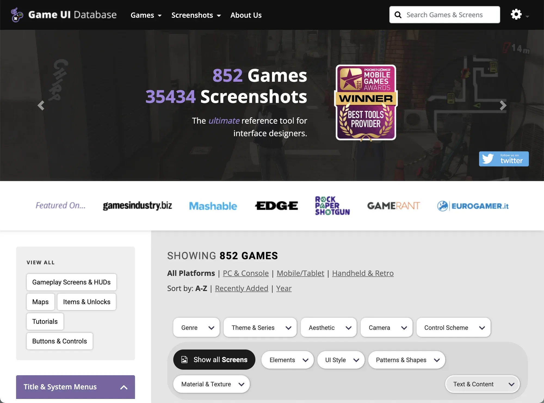Open the Games menu in navbar

146,15
